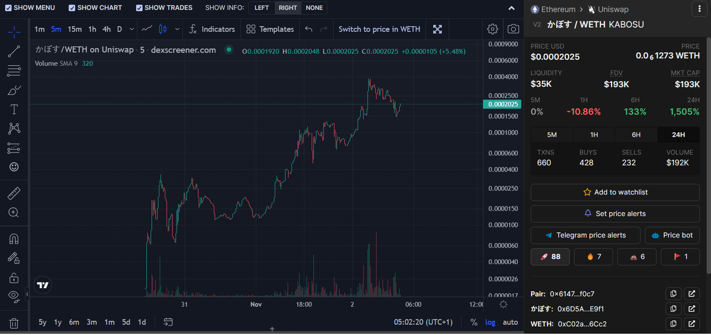Toggle log scale on price axis
Viewport: 711px width, 335px height.
pyautogui.click(x=491, y=322)
